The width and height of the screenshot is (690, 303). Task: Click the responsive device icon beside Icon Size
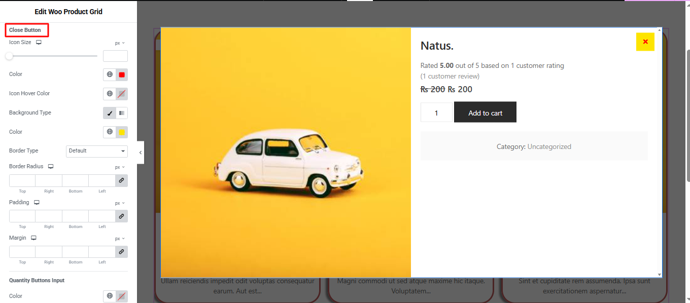39,43
